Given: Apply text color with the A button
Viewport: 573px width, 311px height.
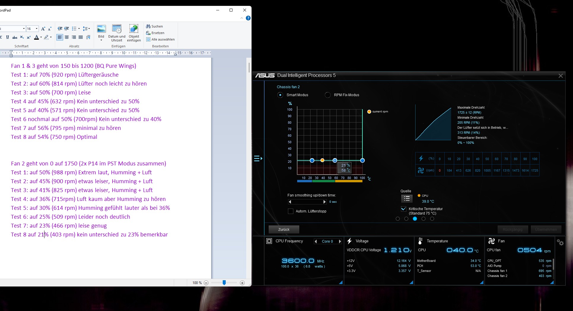Looking at the screenshot, I should tap(36, 37).
